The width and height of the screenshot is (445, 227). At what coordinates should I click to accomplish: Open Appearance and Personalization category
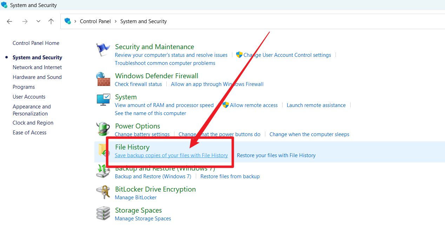coord(32,110)
